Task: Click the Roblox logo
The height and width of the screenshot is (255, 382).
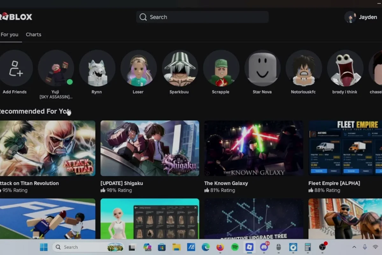Action: (16, 17)
